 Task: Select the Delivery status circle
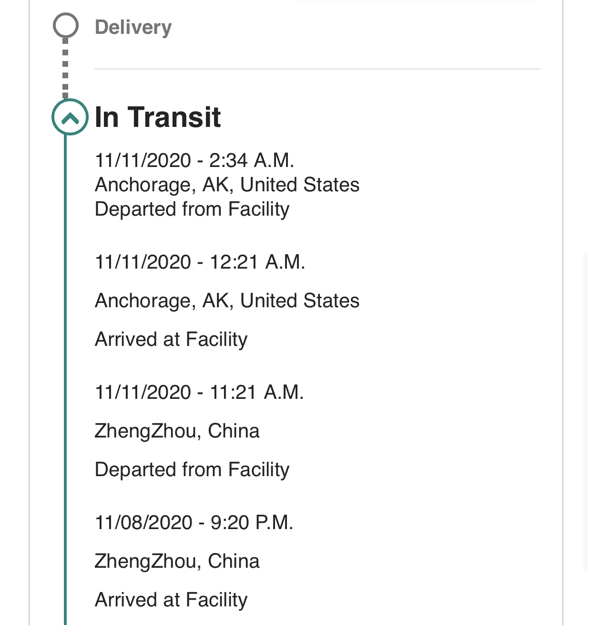tap(65, 25)
